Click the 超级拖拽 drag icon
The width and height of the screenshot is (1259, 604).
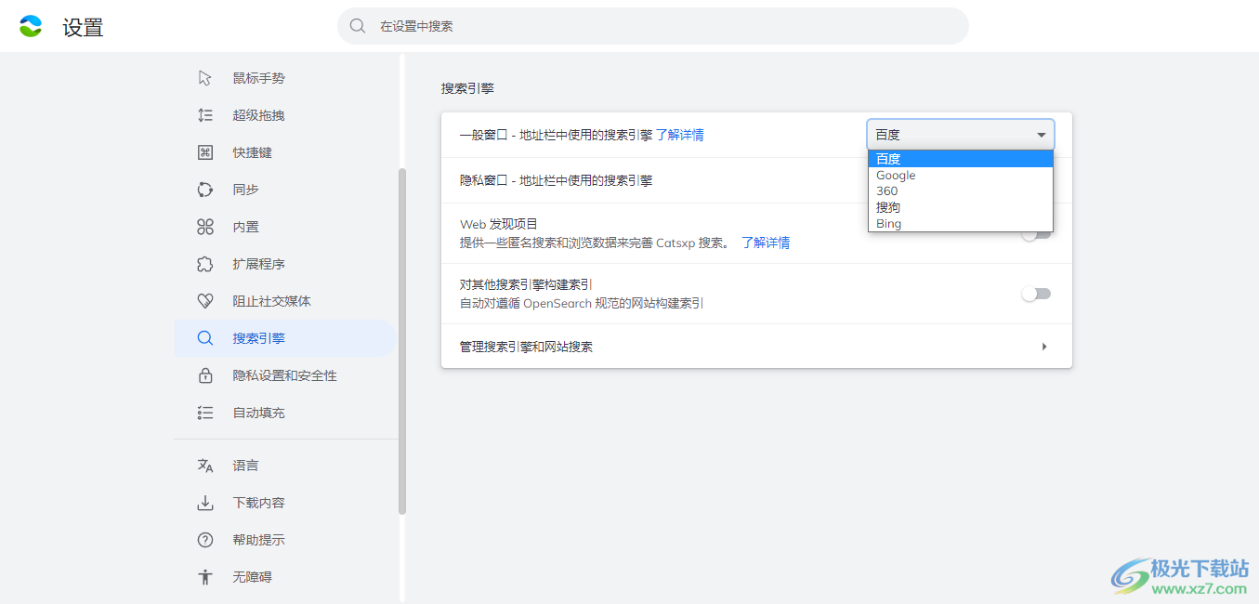click(x=205, y=115)
